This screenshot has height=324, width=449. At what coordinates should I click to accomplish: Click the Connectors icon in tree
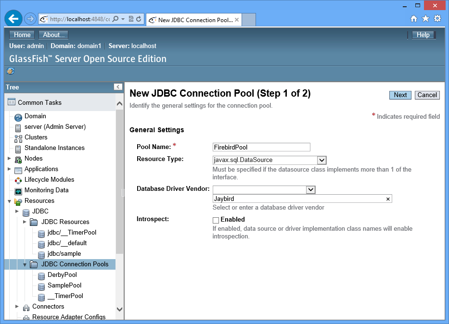point(26,308)
